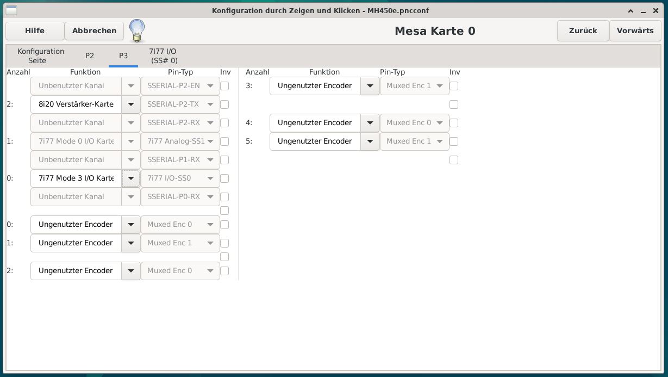The height and width of the screenshot is (377, 668).
Task: Switch to the Konfiguration Seite tab
Action: point(40,56)
